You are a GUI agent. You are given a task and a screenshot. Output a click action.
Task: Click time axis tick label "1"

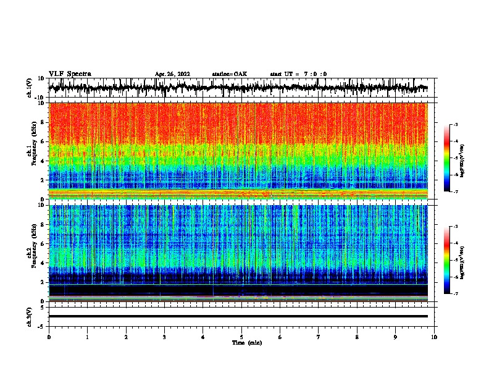coord(87,337)
